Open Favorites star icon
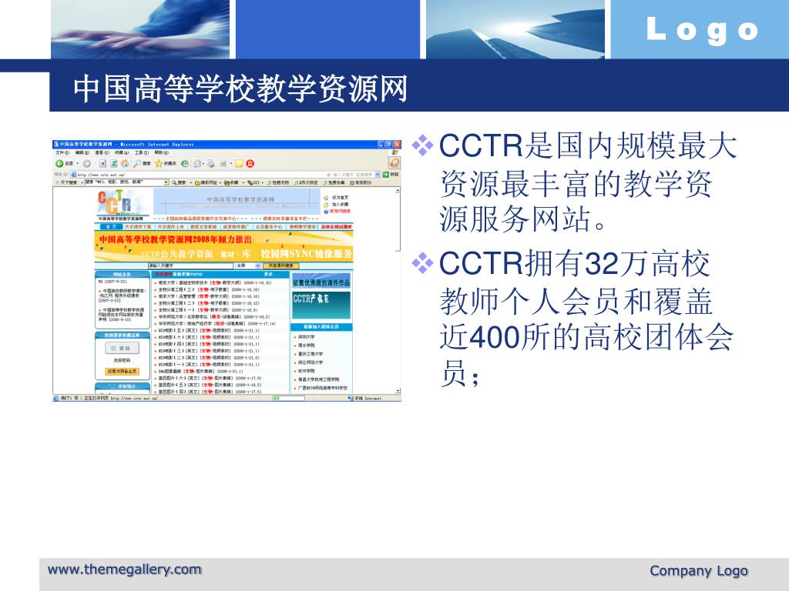The width and height of the screenshot is (789, 591). (x=159, y=163)
